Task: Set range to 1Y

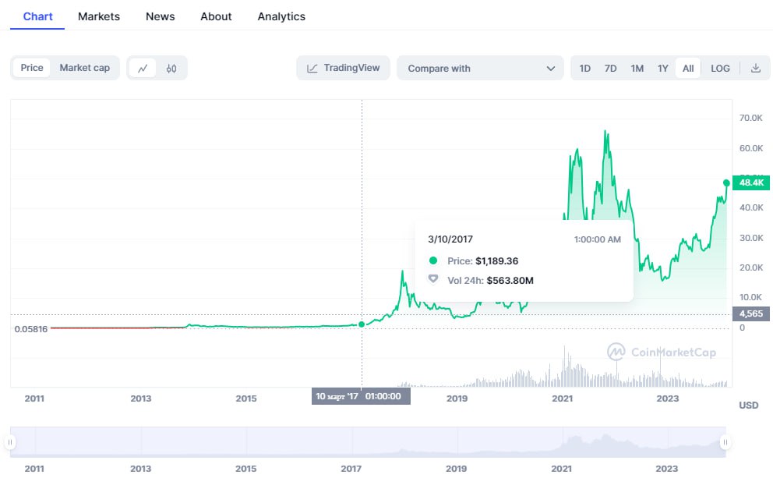Action: (x=662, y=69)
